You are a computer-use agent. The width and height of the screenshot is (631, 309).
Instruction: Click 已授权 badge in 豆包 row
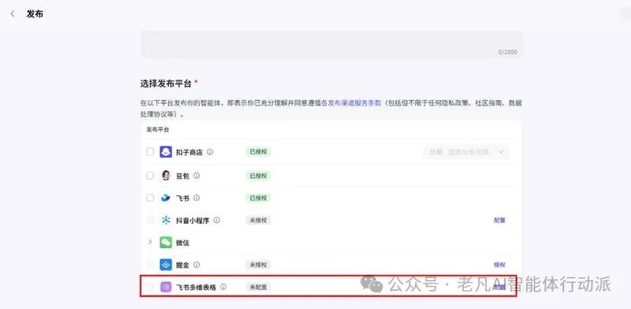coord(258,175)
